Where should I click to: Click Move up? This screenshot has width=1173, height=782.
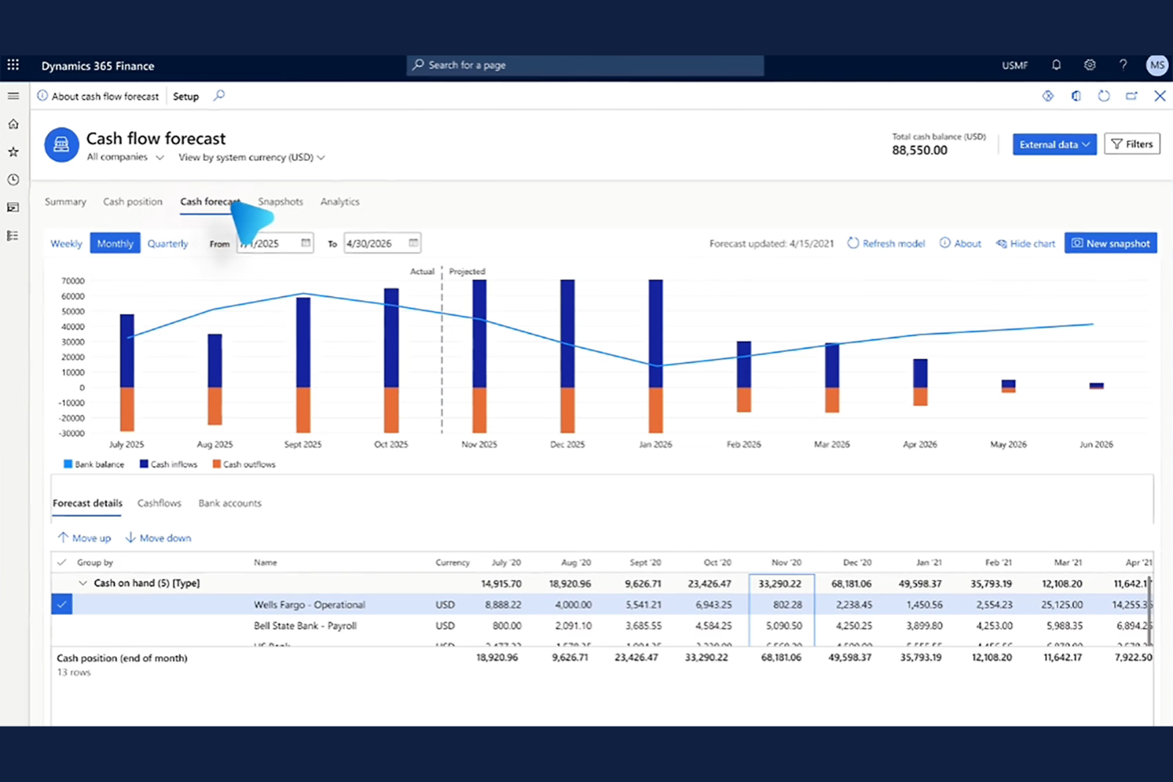(x=84, y=538)
